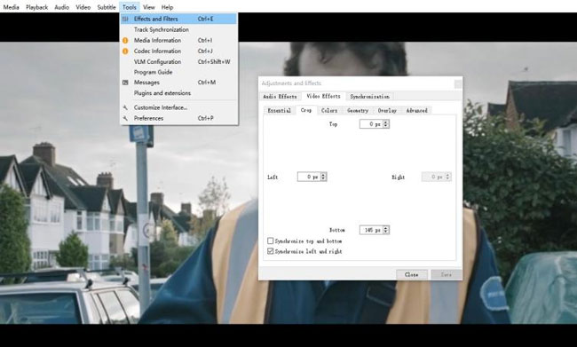Click the Close button in dialog
Viewport: 577px width, 347px height.
pyautogui.click(x=411, y=274)
